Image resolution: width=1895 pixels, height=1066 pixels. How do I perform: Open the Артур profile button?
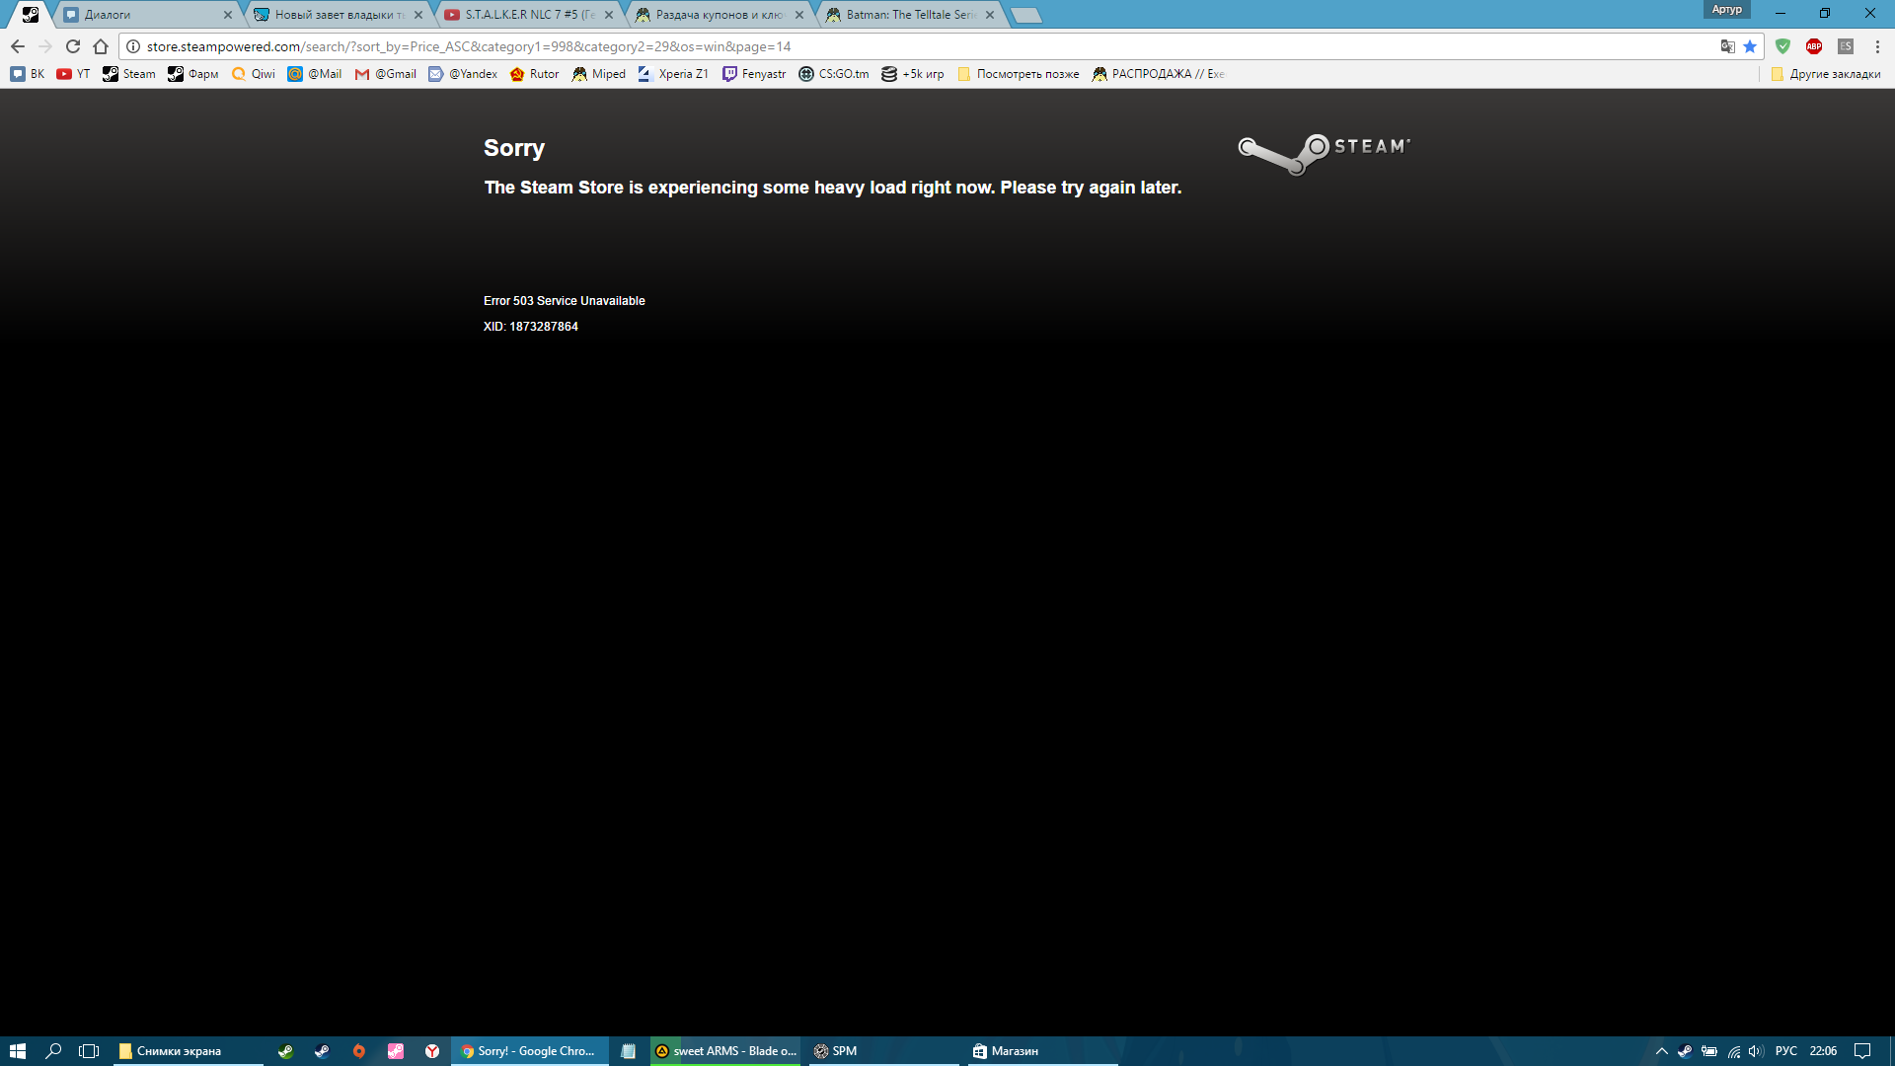click(1726, 10)
